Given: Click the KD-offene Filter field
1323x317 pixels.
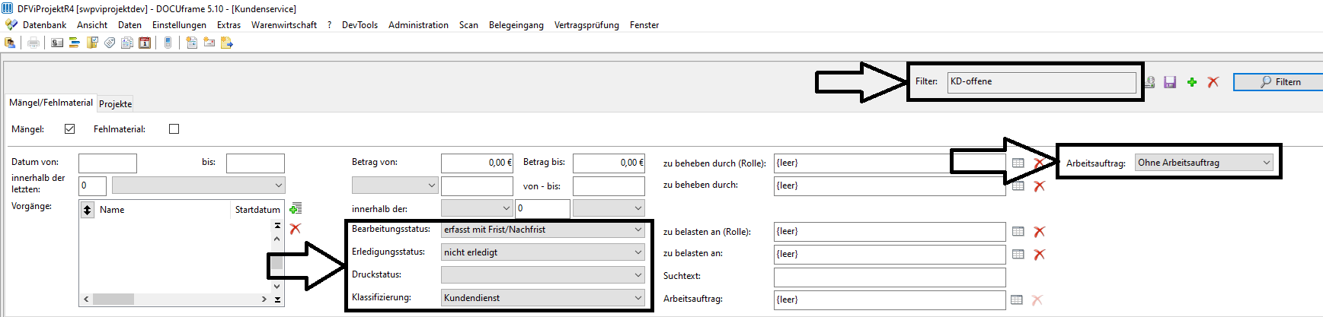Looking at the screenshot, I should [x=1042, y=82].
